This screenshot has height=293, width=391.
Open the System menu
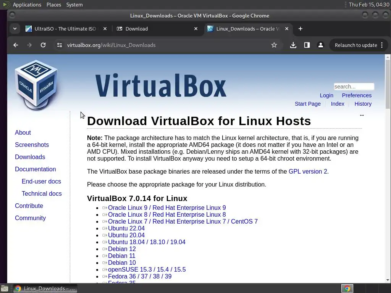[74, 5]
